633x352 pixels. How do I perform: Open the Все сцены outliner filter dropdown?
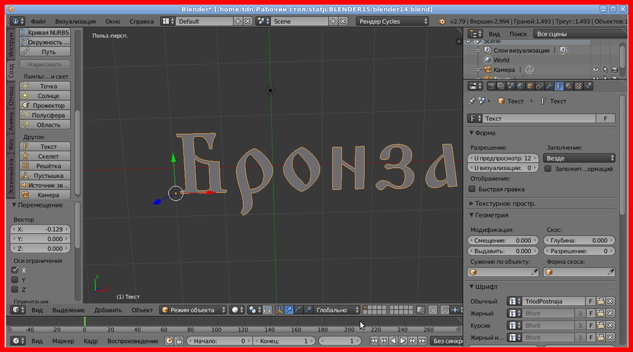coord(580,34)
